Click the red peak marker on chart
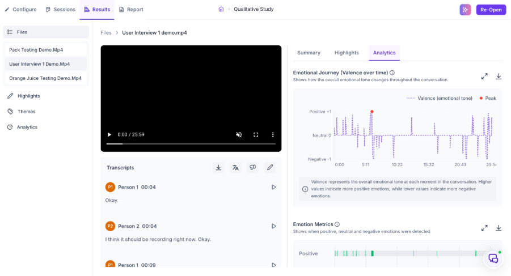Image resolution: width=511 pixels, height=276 pixels. pyautogui.click(x=372, y=112)
